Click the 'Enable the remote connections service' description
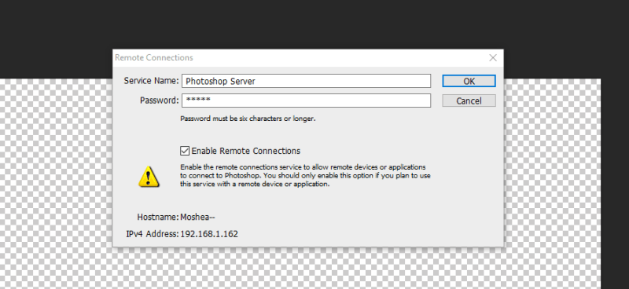The height and width of the screenshot is (289, 629). coord(305,176)
